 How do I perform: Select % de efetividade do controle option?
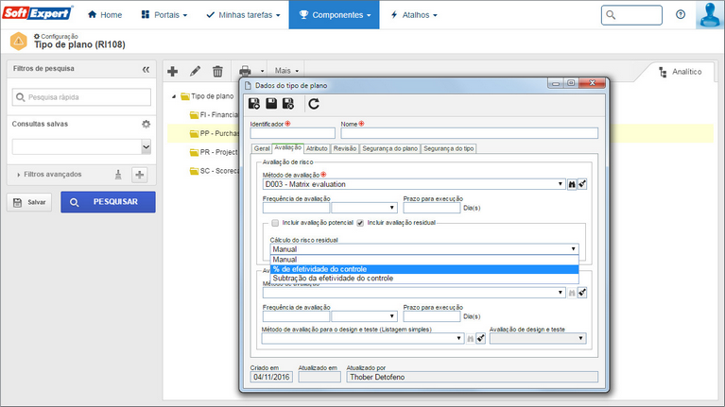424,269
